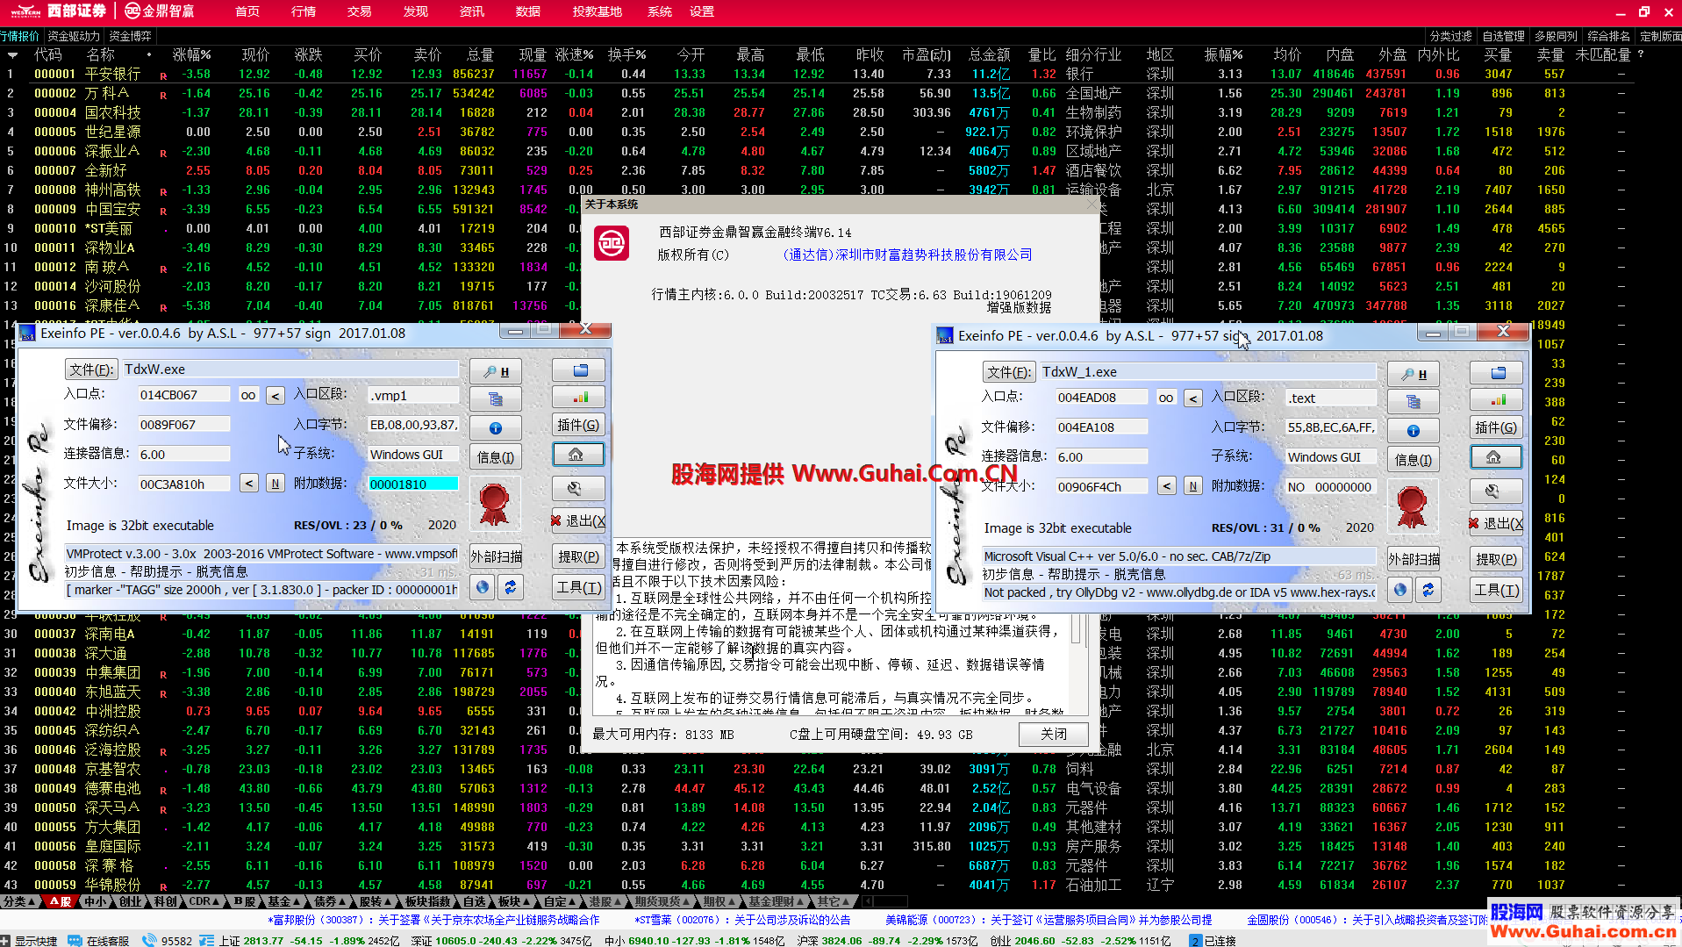Click globe icon in TdxW.exe Exeinfo window

coord(483,586)
